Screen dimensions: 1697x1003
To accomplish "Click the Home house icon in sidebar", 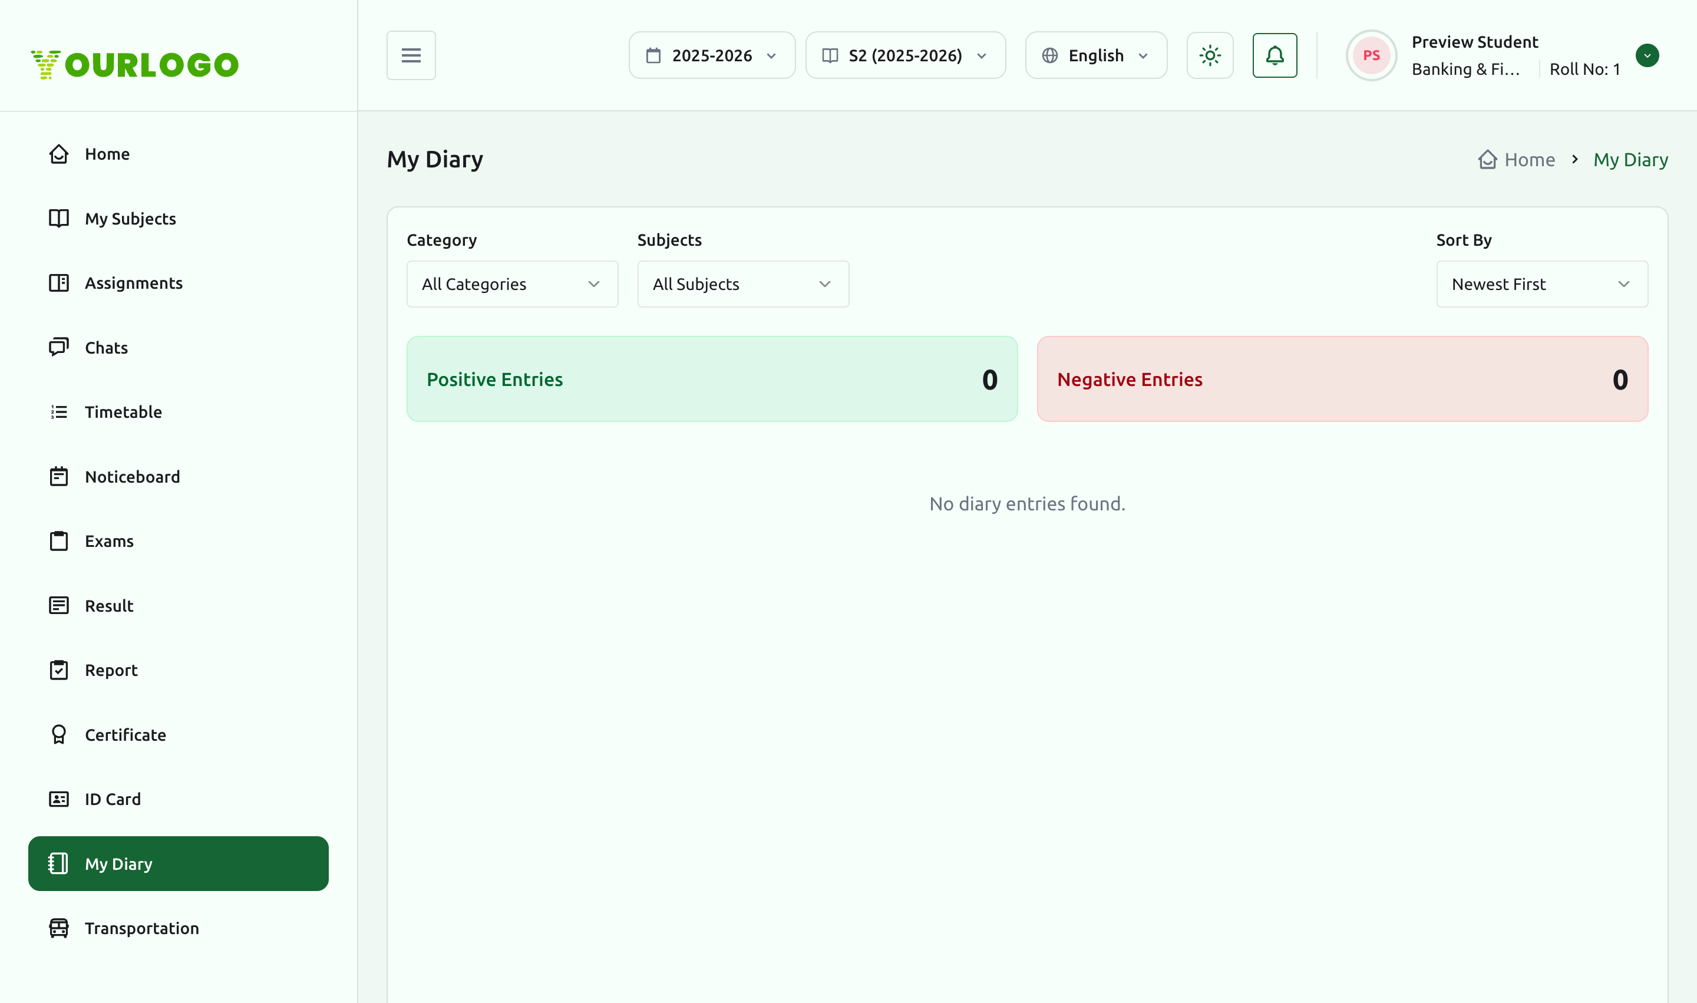I will point(59,154).
